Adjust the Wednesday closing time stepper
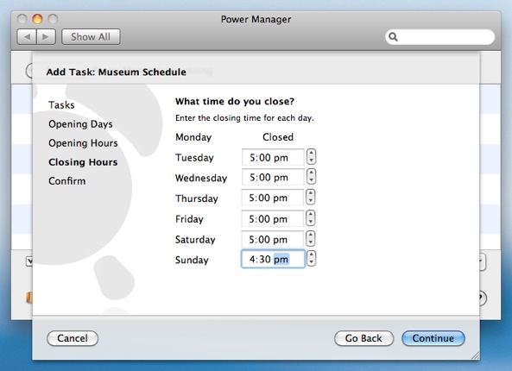Image resolution: width=512 pixels, height=371 pixels. [x=311, y=177]
